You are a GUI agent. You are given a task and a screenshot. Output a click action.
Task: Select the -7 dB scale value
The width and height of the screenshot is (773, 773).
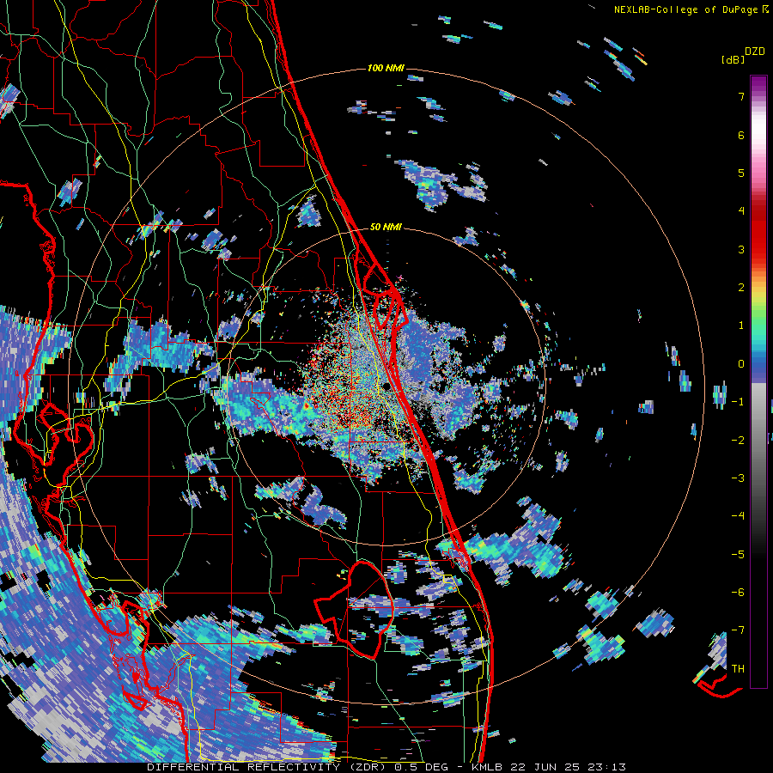point(738,630)
